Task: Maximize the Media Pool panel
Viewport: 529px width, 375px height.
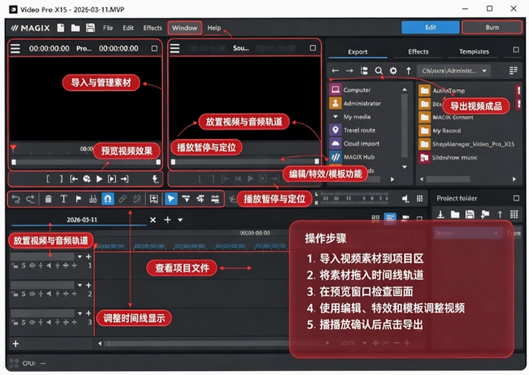Action: click(x=516, y=50)
